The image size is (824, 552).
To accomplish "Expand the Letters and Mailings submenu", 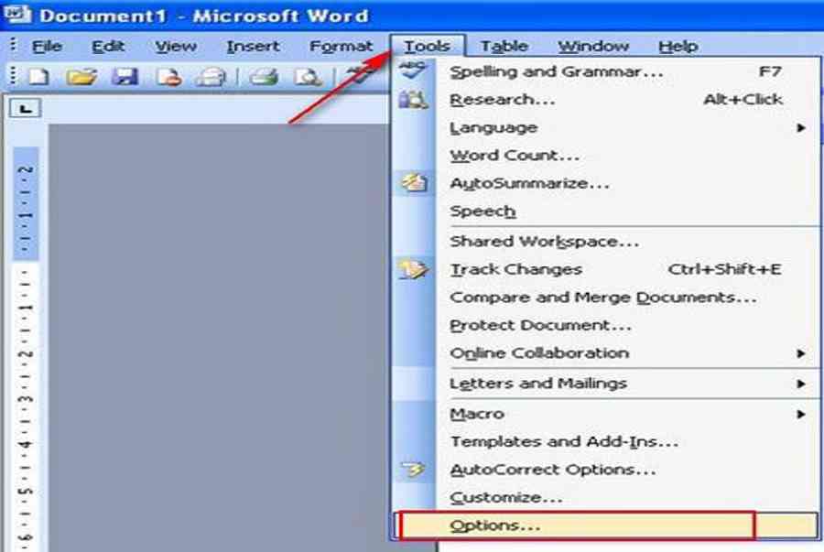I will point(606,384).
